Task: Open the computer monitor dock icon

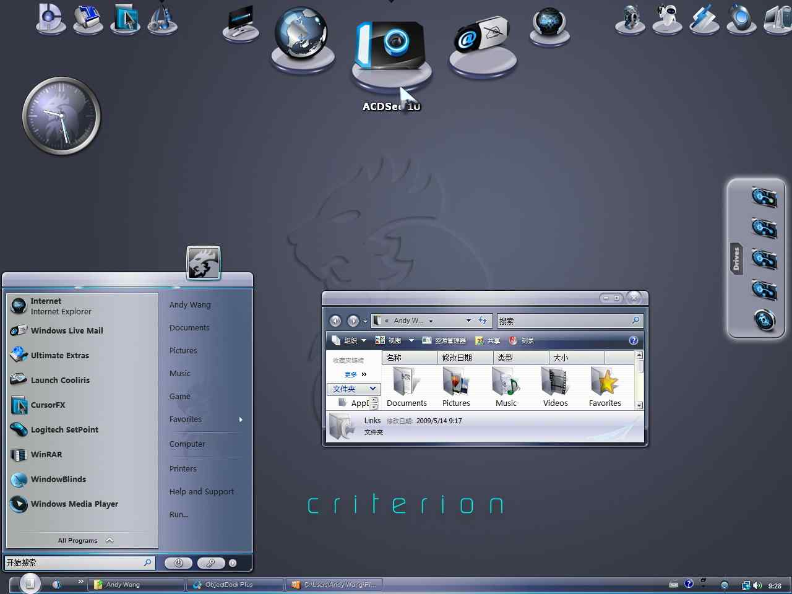Action: [x=241, y=23]
